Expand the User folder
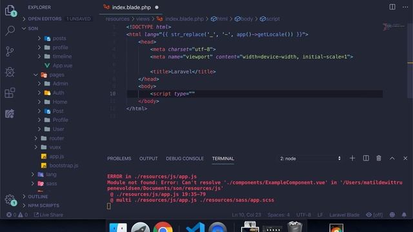This screenshot has height=232, width=413. 58,129
